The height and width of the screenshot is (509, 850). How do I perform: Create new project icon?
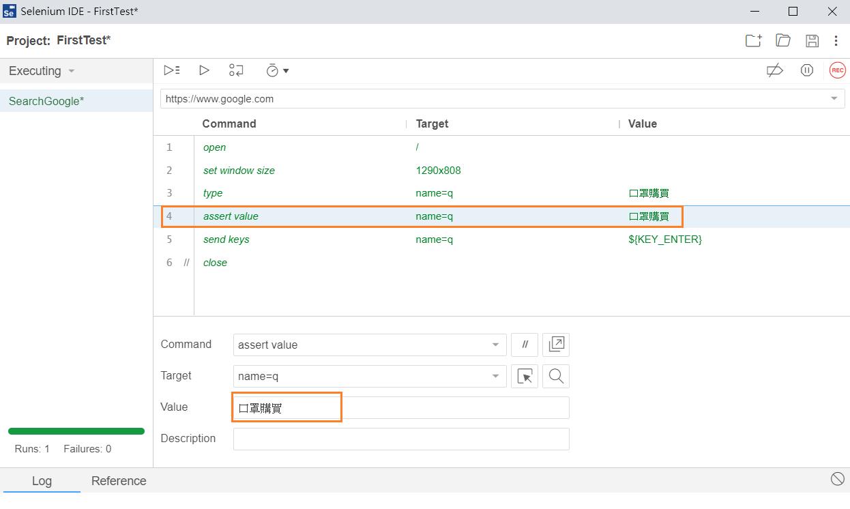pyautogui.click(x=753, y=40)
